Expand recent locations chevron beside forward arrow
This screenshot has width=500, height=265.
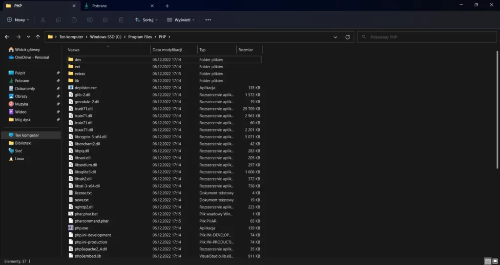(x=28, y=37)
